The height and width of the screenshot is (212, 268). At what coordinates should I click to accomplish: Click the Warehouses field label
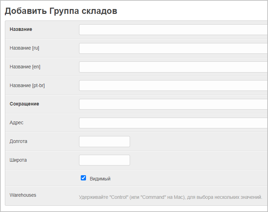point(23,195)
